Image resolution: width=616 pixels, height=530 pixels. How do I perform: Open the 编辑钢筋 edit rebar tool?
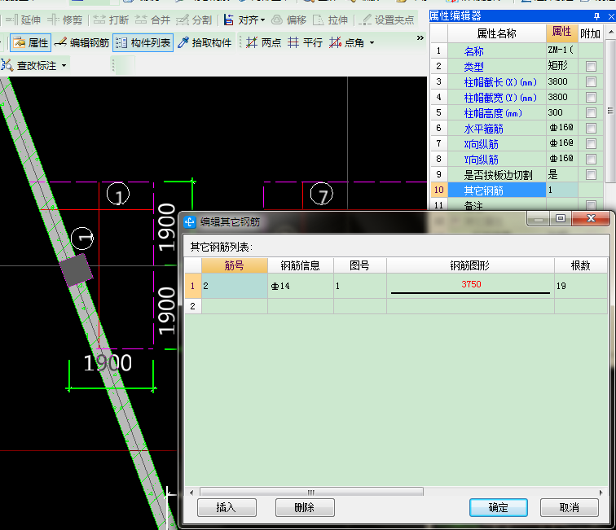[x=81, y=43]
